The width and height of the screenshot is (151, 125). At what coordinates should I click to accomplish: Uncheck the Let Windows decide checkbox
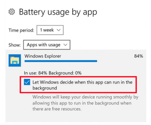tap(27, 82)
